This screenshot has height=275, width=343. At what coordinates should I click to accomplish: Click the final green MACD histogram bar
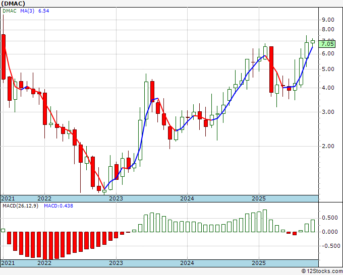313,226
